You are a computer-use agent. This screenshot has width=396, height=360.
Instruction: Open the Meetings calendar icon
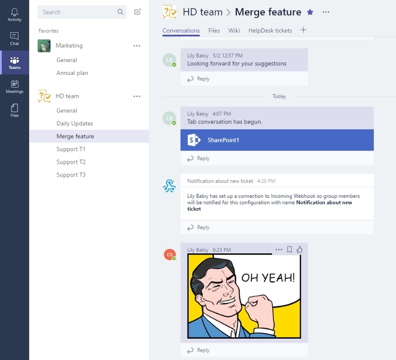[x=14, y=87]
